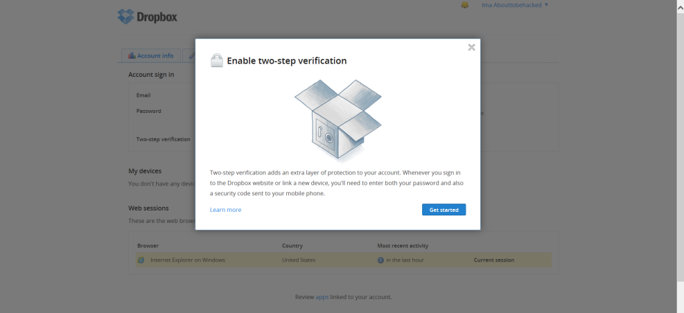Open the Learn more link
The width and height of the screenshot is (684, 313).
tap(225, 210)
